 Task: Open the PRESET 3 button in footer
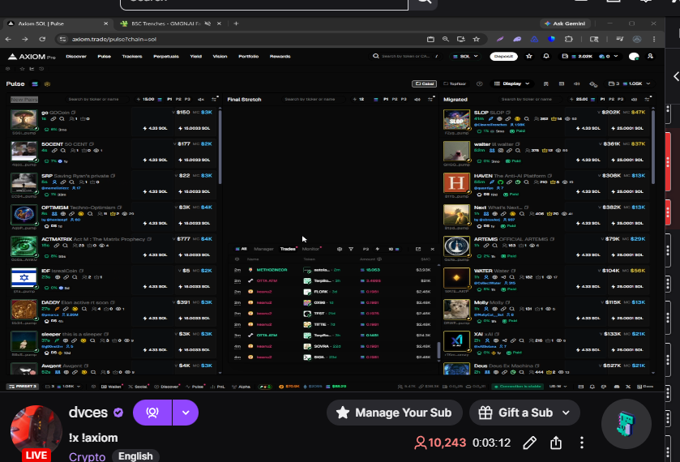(x=23, y=387)
